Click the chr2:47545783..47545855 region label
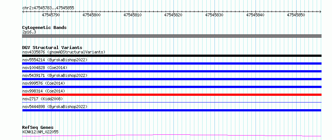The width and height of the screenshot is (332, 140). coord(48,8)
